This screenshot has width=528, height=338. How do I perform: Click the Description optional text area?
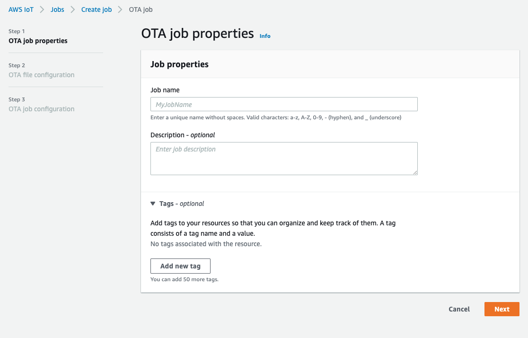(284, 159)
